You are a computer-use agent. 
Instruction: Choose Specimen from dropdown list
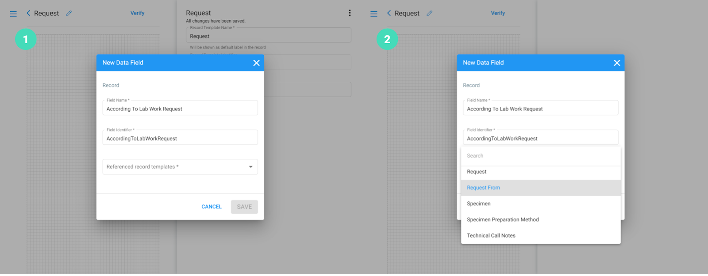(541, 204)
